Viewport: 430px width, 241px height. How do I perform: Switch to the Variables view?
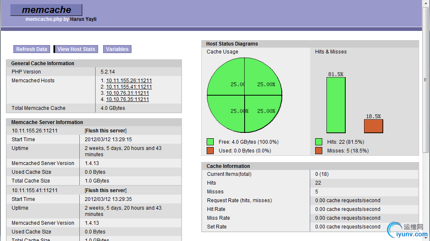point(117,49)
